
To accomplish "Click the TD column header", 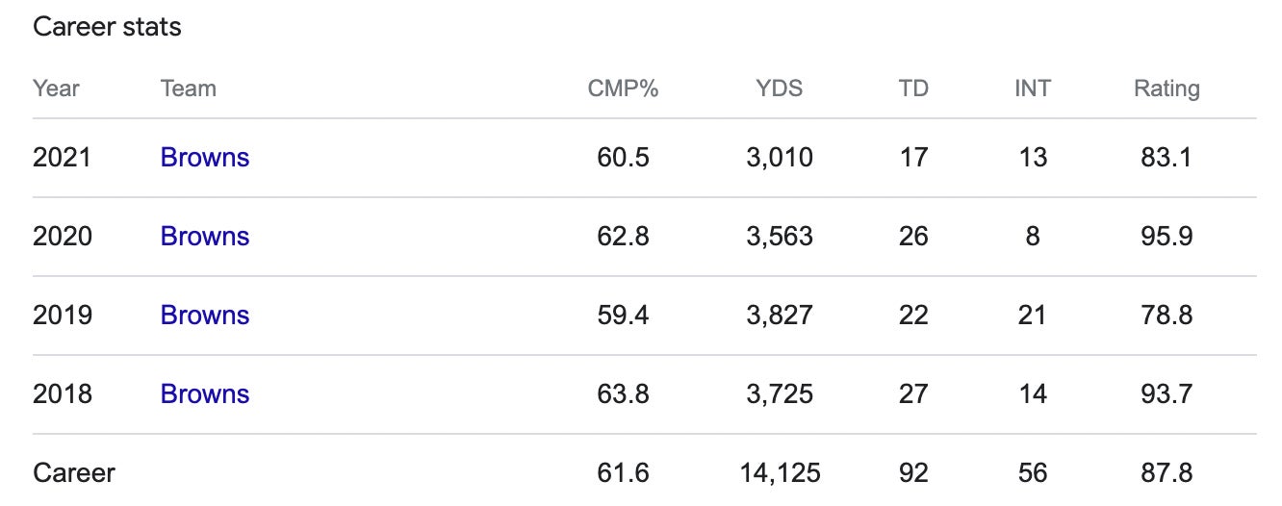I will point(912,89).
